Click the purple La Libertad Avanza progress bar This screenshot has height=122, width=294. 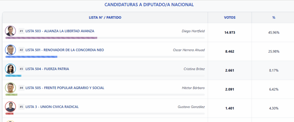point(51,38)
